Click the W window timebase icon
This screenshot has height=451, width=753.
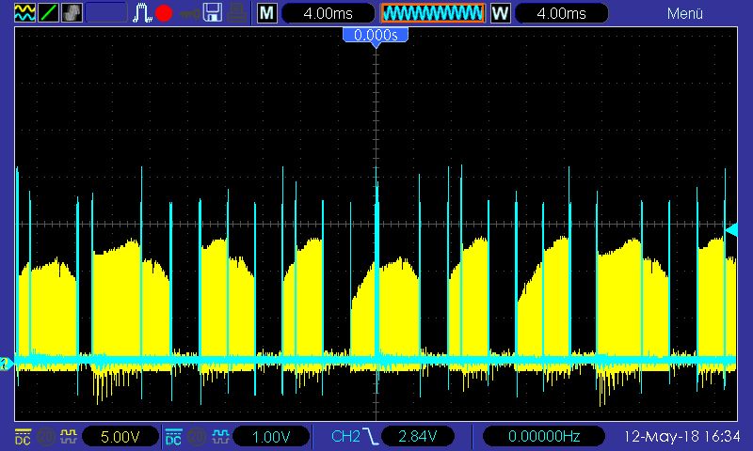pos(500,13)
